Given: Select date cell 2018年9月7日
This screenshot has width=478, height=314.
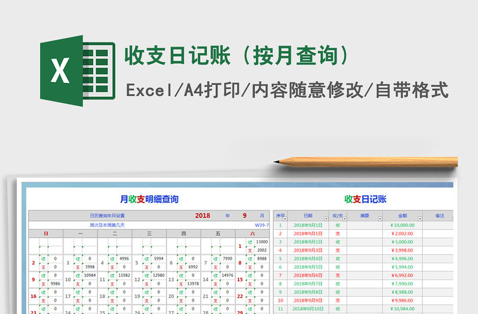Looking at the screenshot, I should tap(308, 284).
